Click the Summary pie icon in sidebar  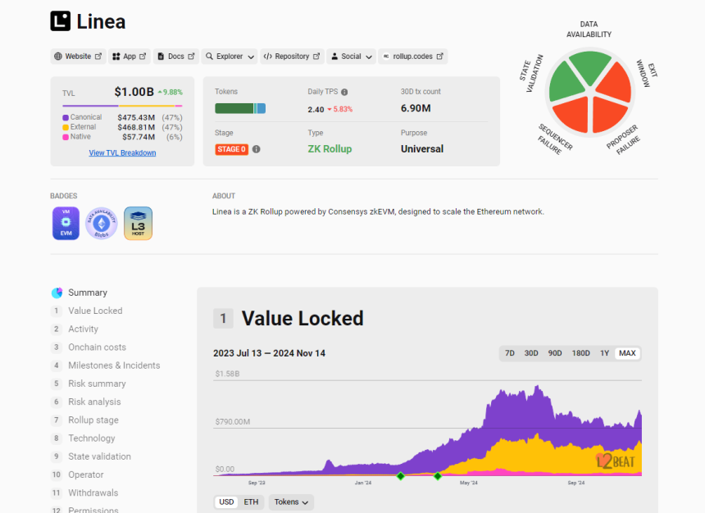57,293
